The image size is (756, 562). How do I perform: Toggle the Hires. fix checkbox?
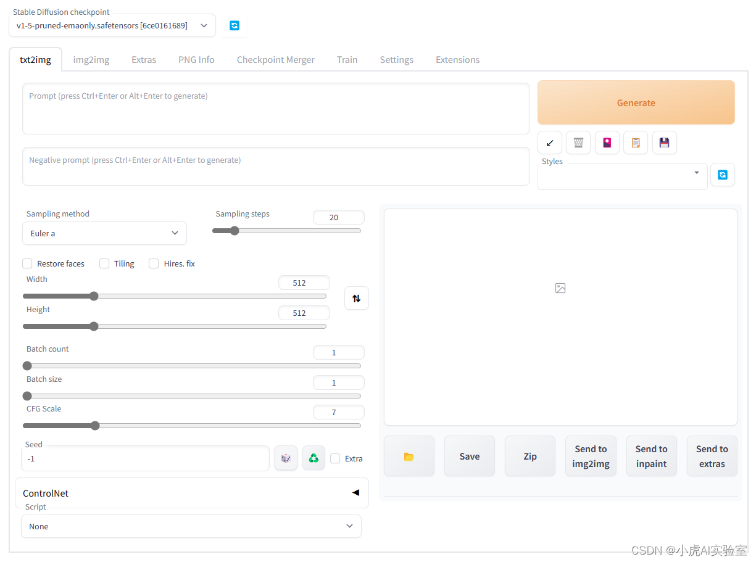[x=154, y=263]
